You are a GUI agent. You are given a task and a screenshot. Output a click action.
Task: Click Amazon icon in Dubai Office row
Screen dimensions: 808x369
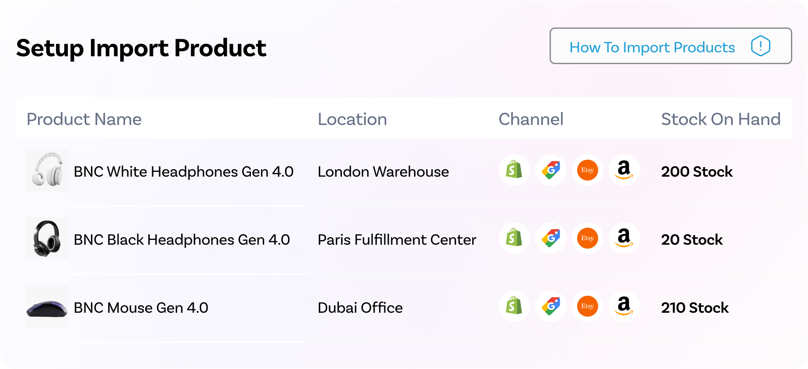624,306
